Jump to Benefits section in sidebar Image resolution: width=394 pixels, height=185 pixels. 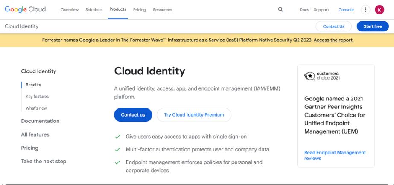coord(33,85)
